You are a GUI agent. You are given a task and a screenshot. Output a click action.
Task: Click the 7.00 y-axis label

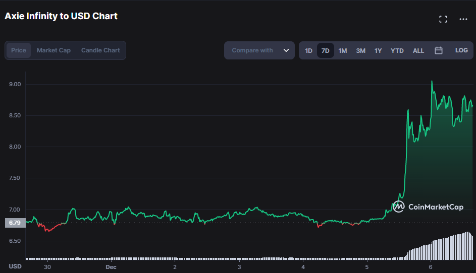coord(15,210)
